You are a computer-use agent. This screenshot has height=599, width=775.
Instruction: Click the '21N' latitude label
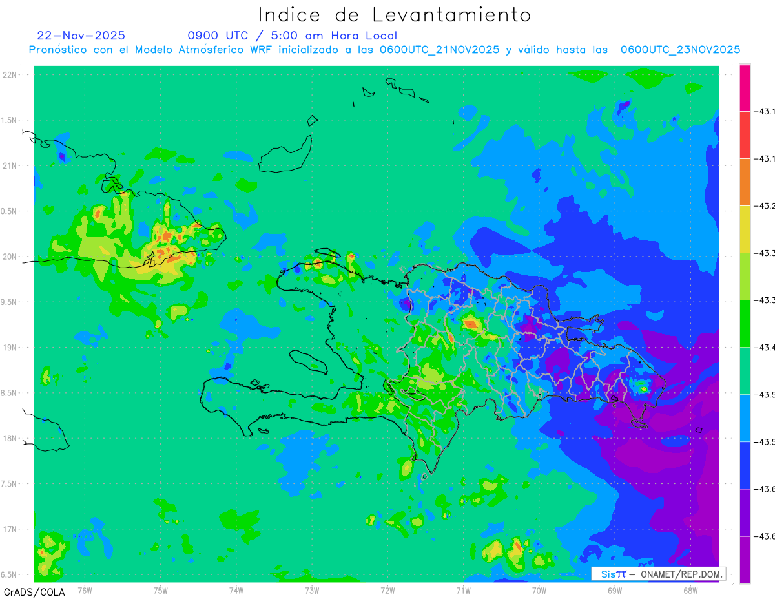(x=10, y=166)
